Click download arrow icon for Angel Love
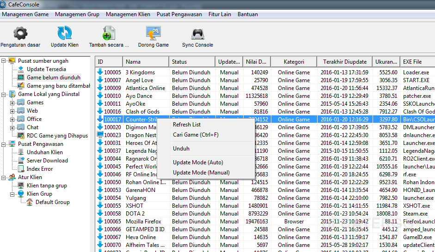 click(x=100, y=80)
